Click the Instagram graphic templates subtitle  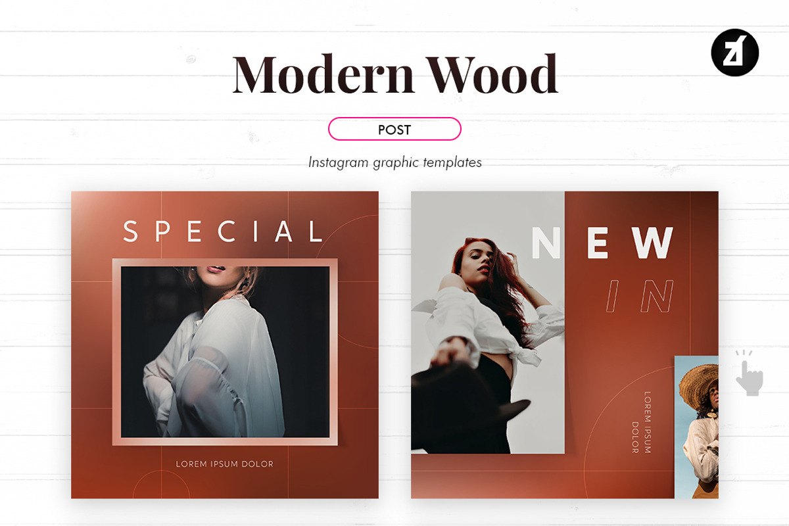(394, 162)
